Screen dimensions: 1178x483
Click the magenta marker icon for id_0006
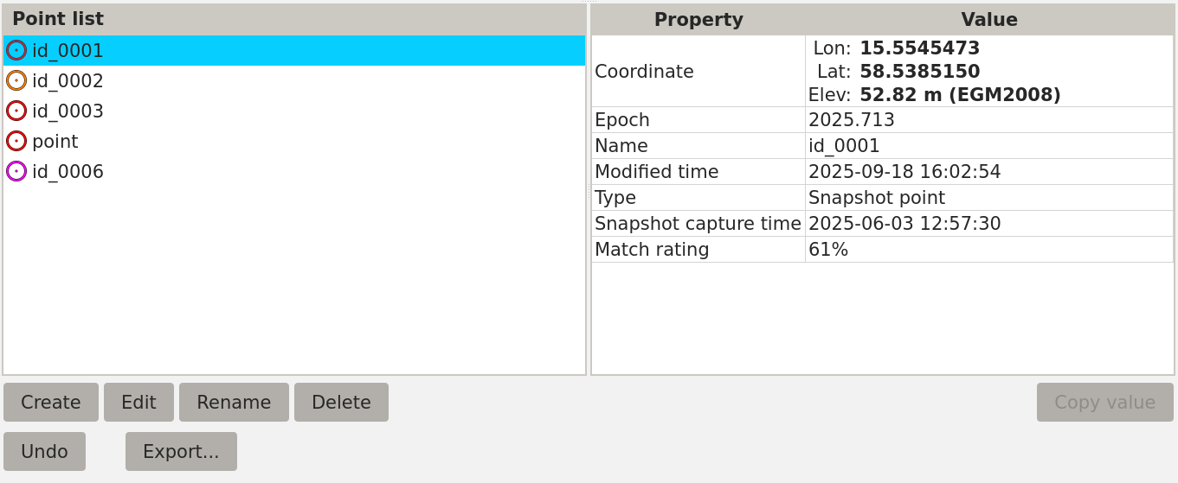tap(16, 171)
